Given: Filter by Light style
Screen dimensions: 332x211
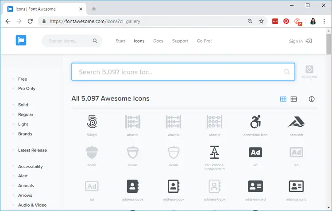Looking at the screenshot, I should tap(23, 124).
